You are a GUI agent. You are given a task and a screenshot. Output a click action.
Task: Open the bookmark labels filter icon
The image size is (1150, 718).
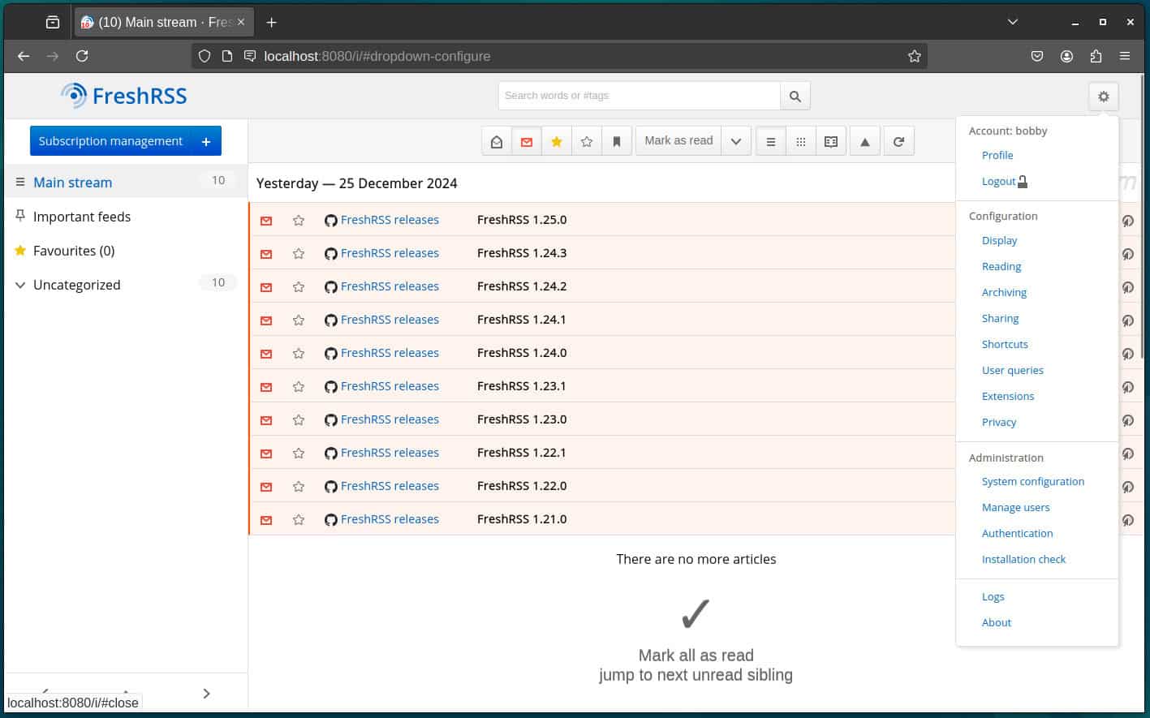[x=617, y=140]
